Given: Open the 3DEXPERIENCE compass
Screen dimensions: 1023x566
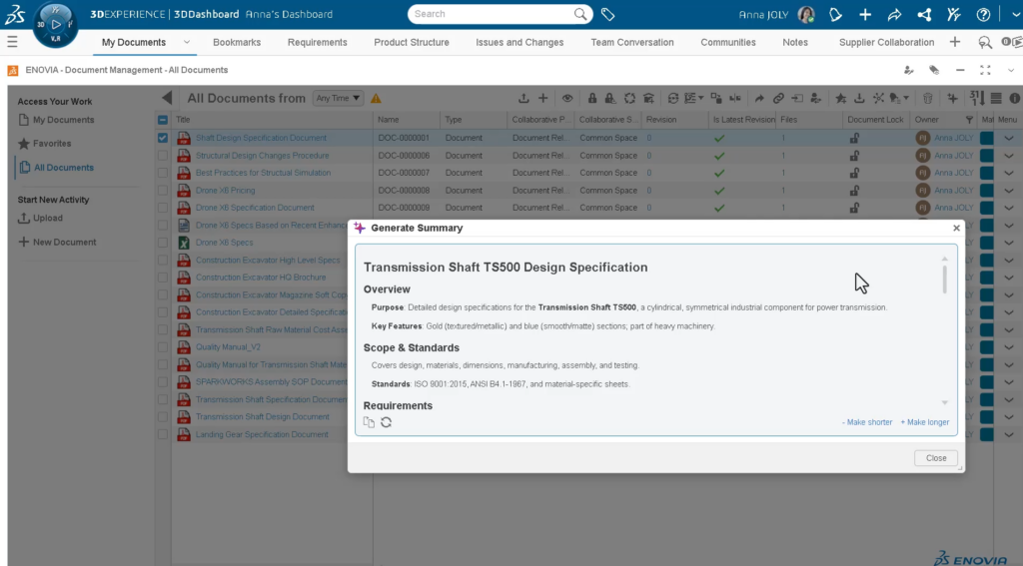Looking at the screenshot, I should pyautogui.click(x=56, y=25).
